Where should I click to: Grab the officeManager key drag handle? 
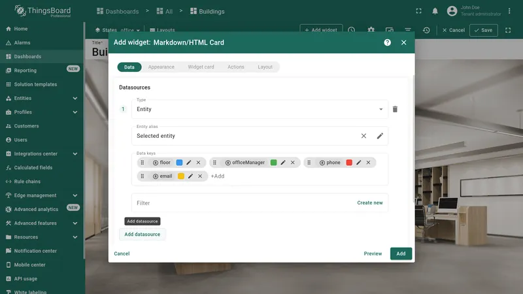tap(215, 162)
